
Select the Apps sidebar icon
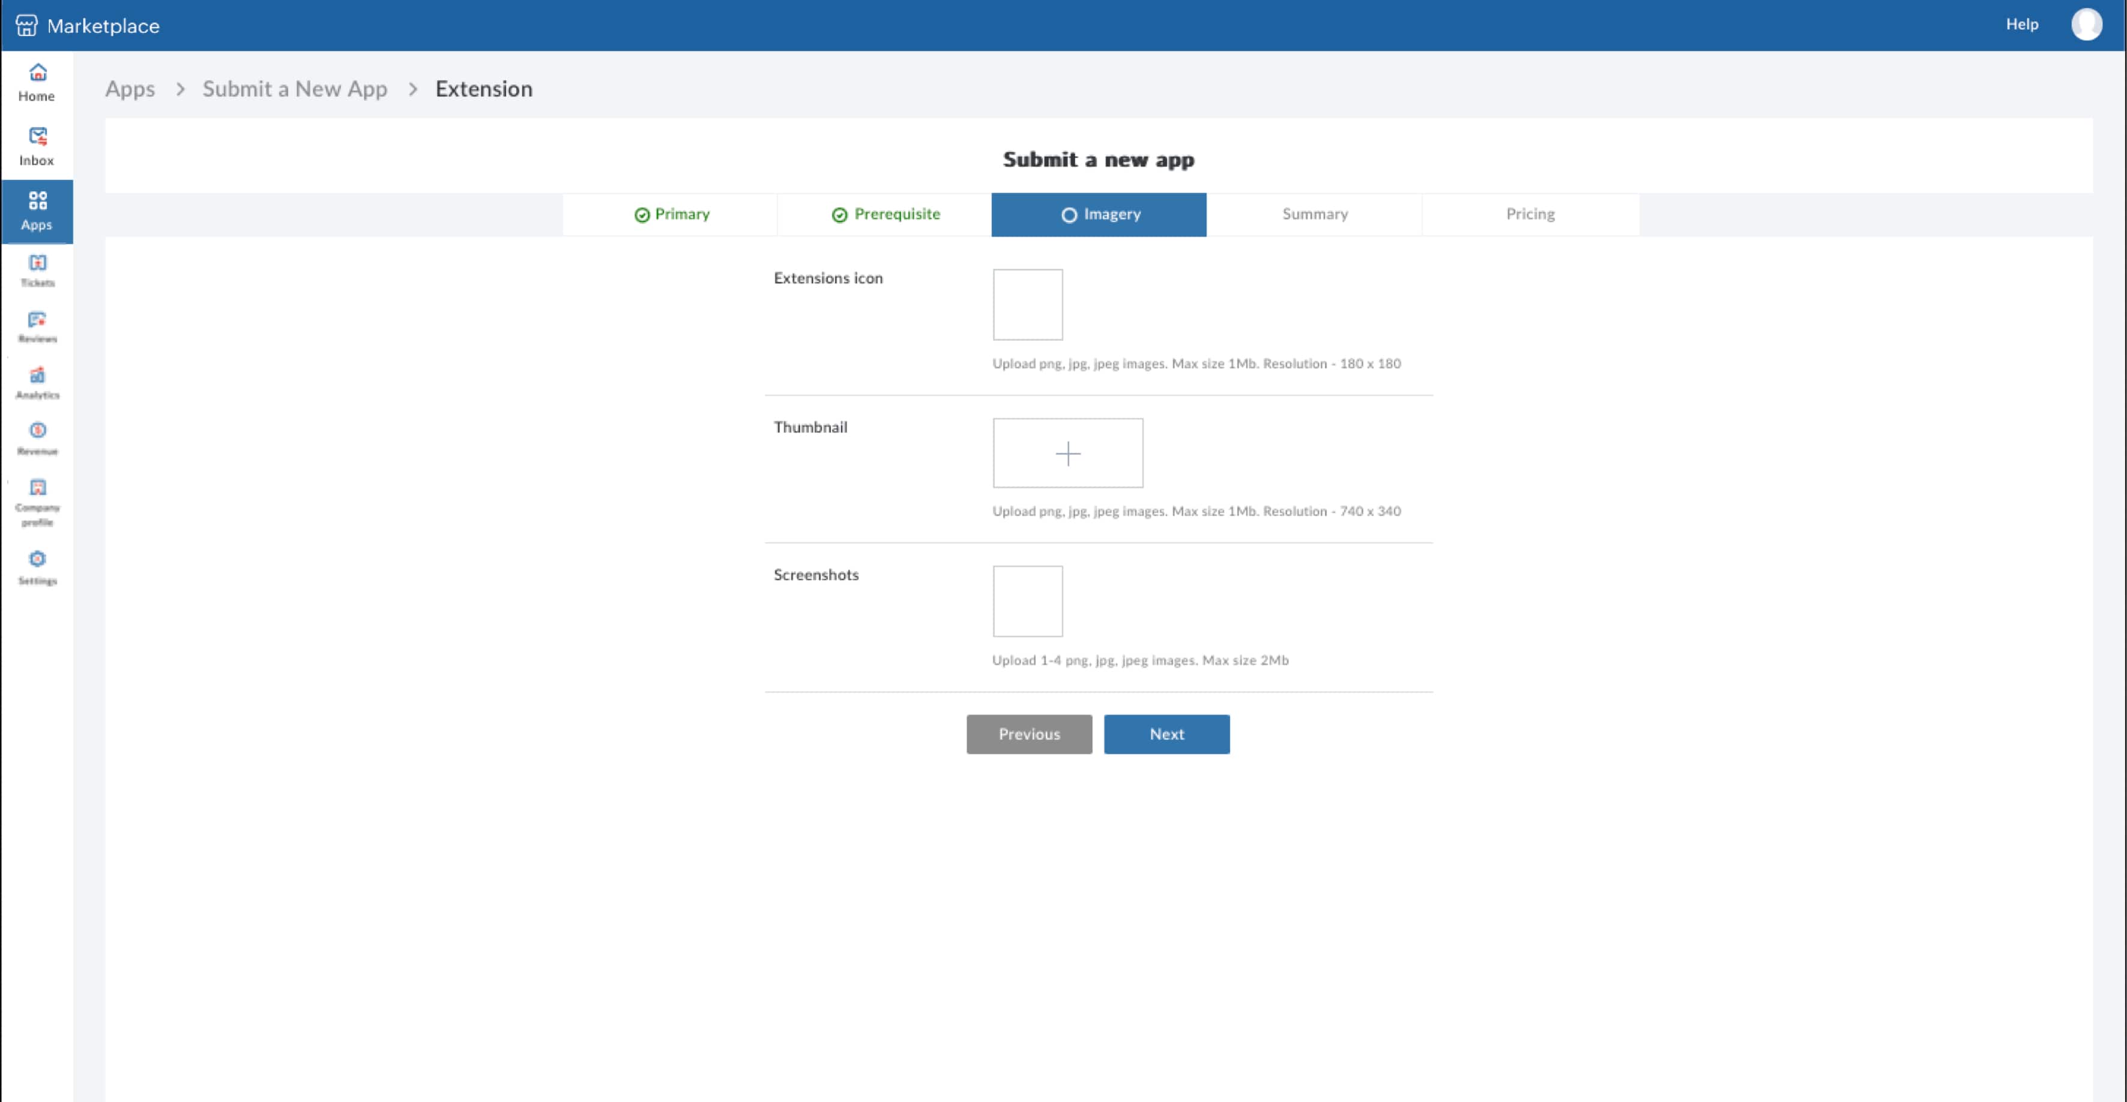point(37,211)
